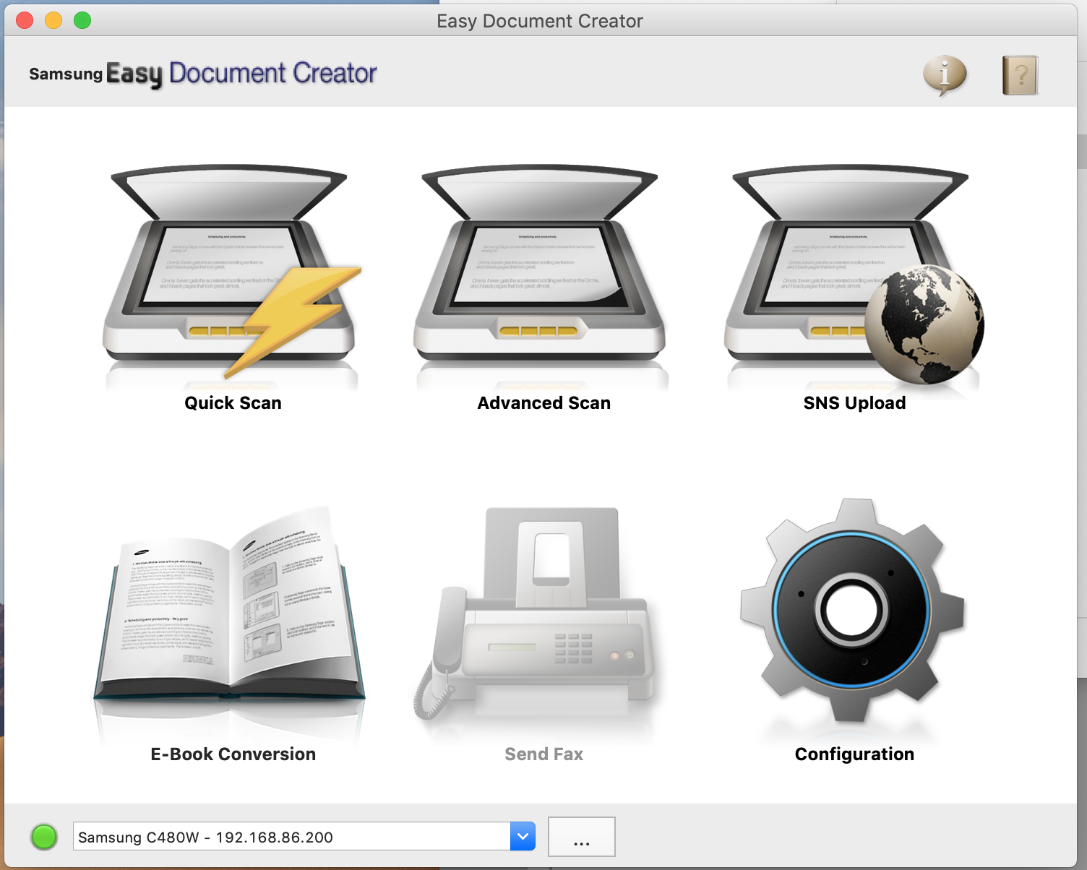This screenshot has width=1087, height=870.
Task: Click the Send Fax label
Action: click(x=543, y=754)
